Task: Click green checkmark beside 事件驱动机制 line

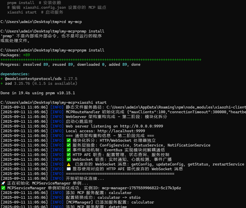Action: point(68,150)
